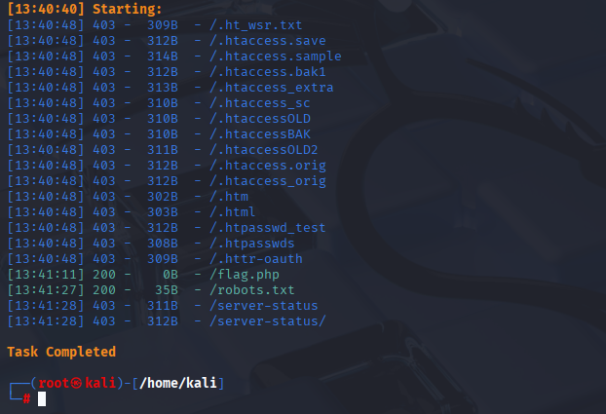Image resolution: width=606 pixels, height=414 pixels.
Task: Click the /.htaccess.bak1 entry
Action: pos(268,72)
